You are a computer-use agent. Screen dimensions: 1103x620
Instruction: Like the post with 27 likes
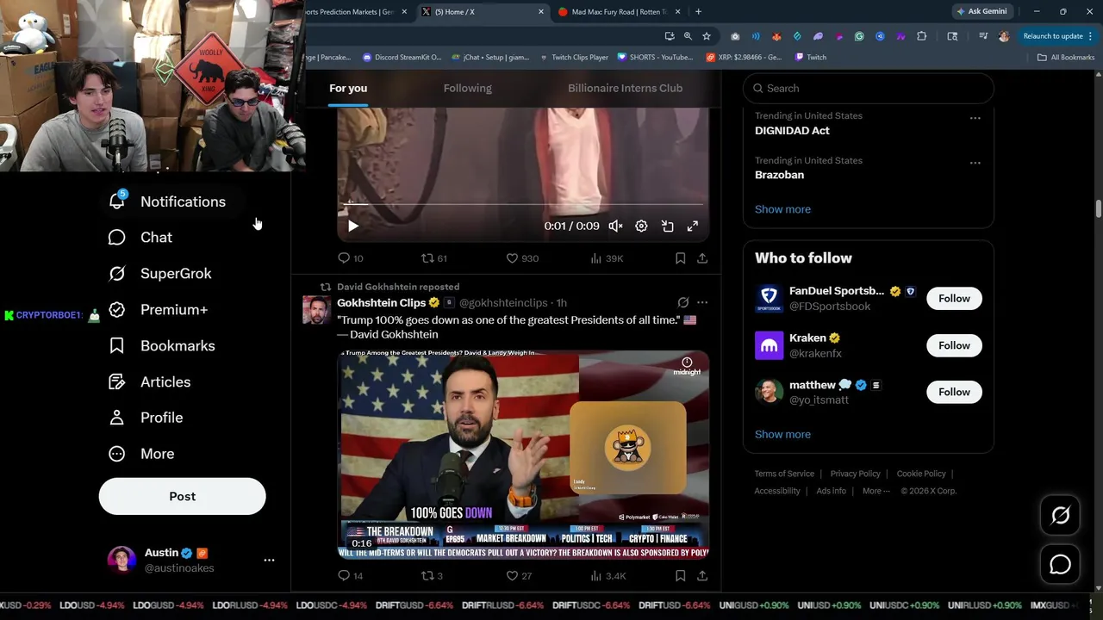click(x=519, y=576)
